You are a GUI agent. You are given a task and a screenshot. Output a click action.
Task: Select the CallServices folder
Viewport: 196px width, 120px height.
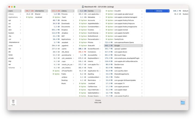pos(89,87)
